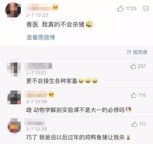153x144 pixels.
Task: Select the reply about 鸡鸭鱼猪让我杀
Action: coord(79,137)
